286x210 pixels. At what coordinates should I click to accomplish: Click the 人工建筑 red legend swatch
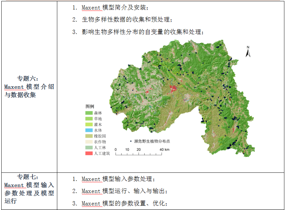[89, 153]
